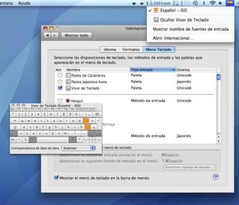Click the Visor de Teclado list icon
Image resolution: width=239 pixels, height=205 pixels.
coord(68,88)
